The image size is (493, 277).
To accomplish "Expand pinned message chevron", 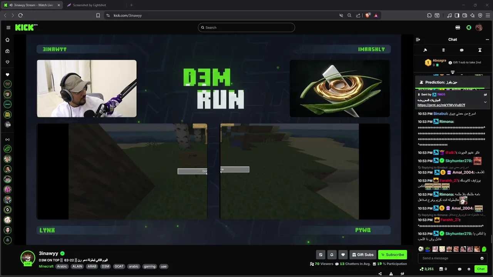I will click(485, 102).
